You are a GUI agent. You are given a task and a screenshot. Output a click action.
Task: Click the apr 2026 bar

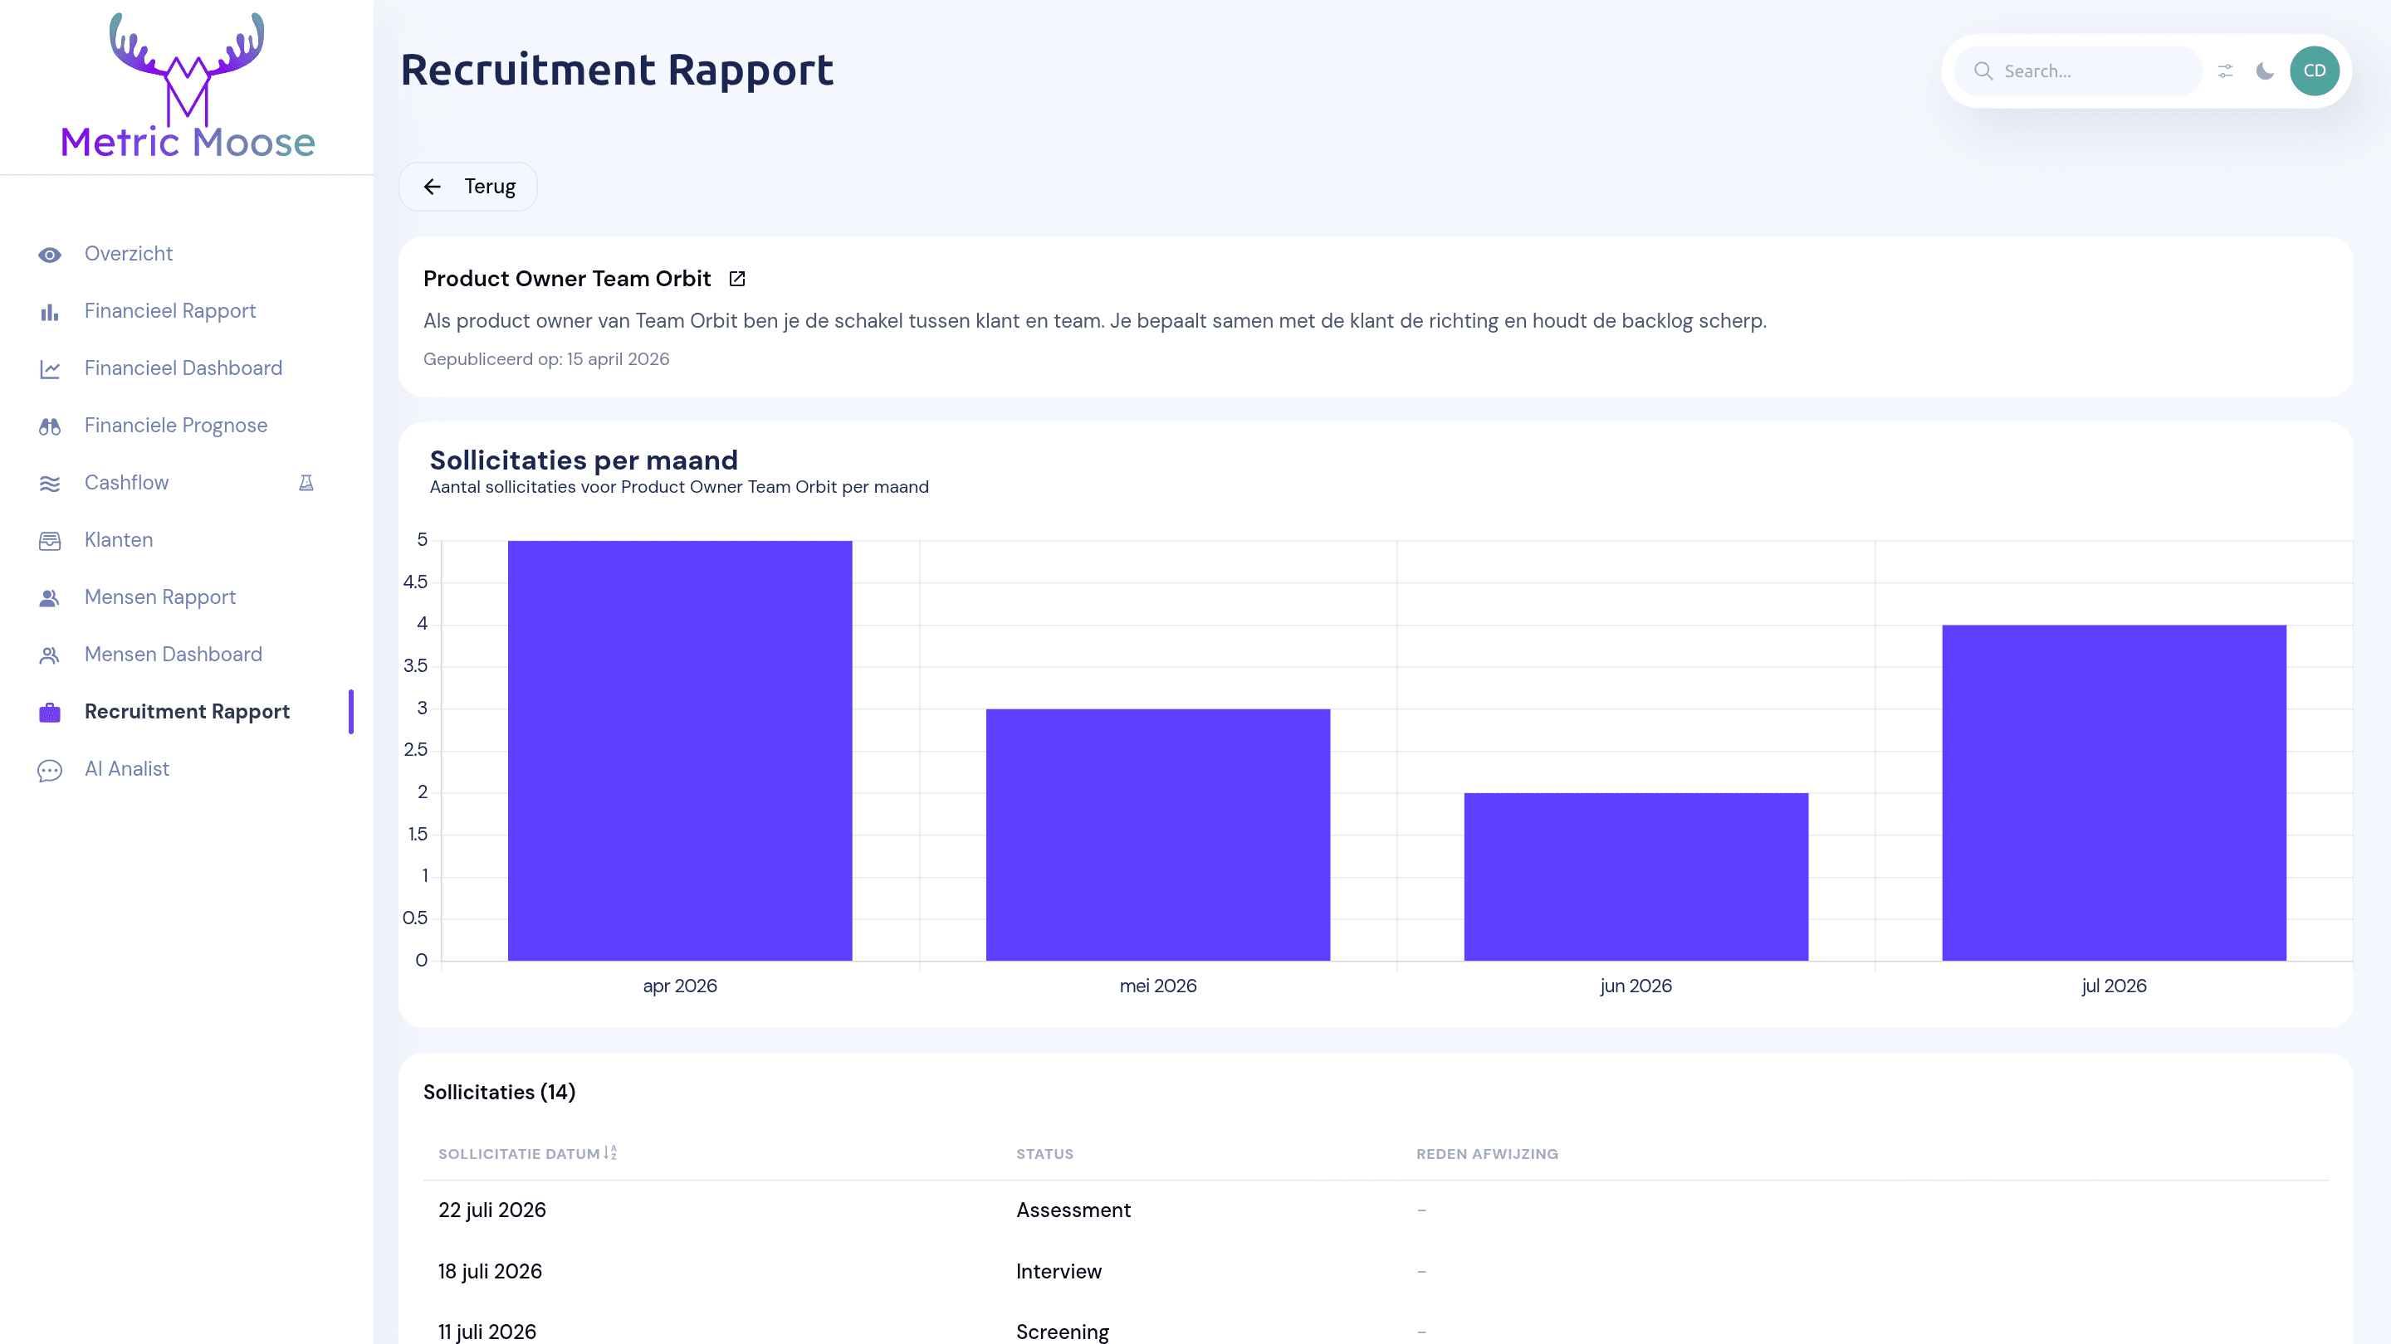click(x=681, y=750)
